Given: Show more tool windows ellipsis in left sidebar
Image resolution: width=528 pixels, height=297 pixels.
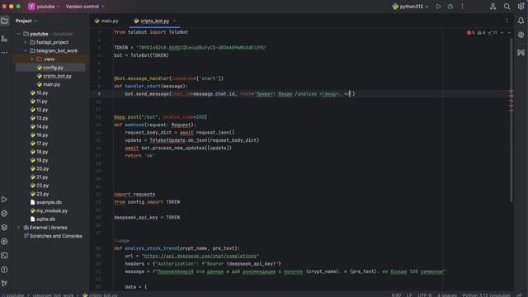Looking at the screenshot, I should [4, 53].
